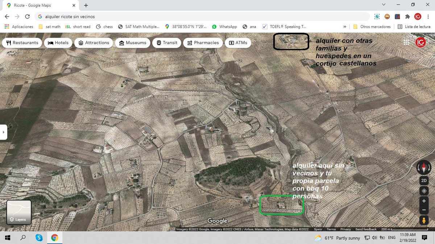Open the short read bookmark
The height and width of the screenshot is (244, 435).
pyautogui.click(x=78, y=26)
